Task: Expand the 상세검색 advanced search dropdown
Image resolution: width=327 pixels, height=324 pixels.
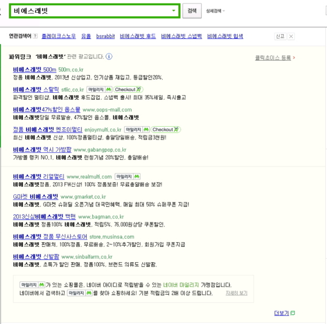Action: 216,11
